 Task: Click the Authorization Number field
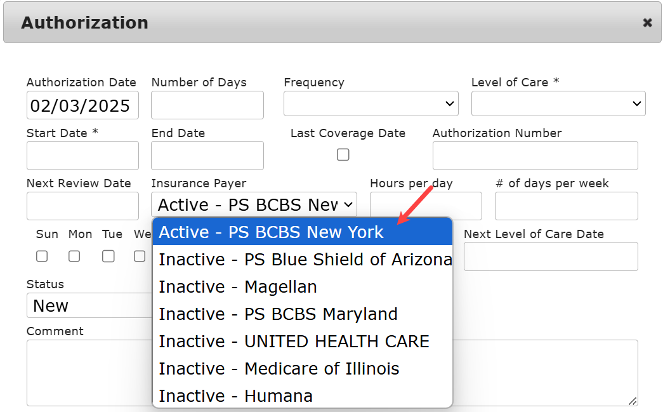(535, 156)
